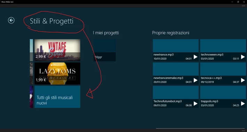Select the tecnoca++.mp3 file name

pyautogui.click(x=211, y=78)
